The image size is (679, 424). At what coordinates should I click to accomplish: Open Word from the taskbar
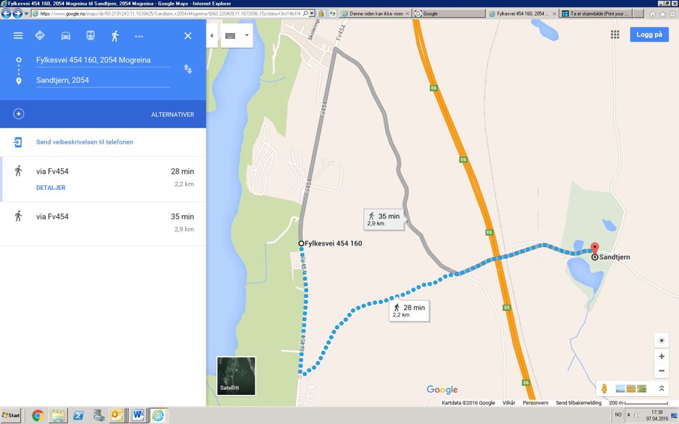(x=137, y=415)
